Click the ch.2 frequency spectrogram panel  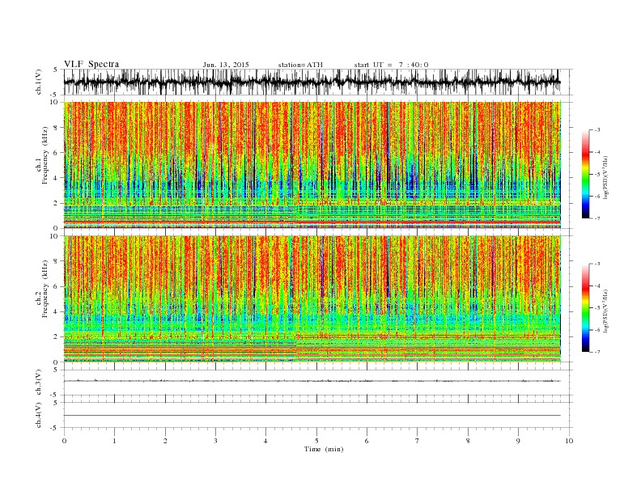point(312,299)
